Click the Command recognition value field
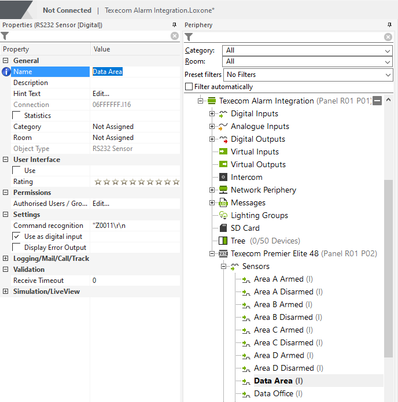This screenshot has width=398, height=402. 133,226
